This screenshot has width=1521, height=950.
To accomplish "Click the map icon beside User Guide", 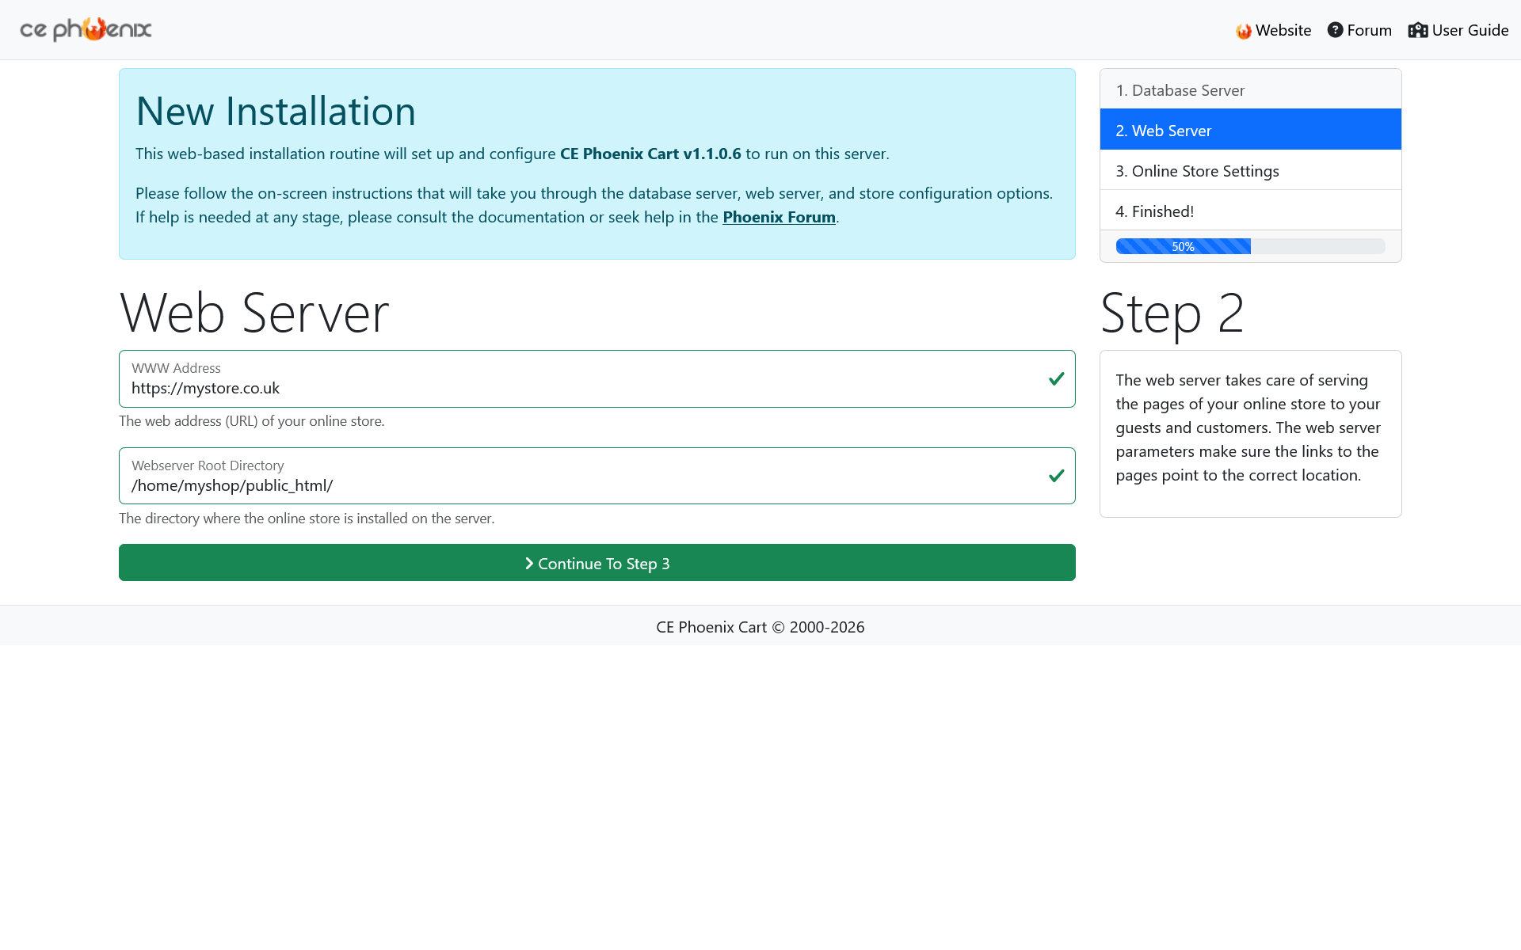I will click(1418, 30).
